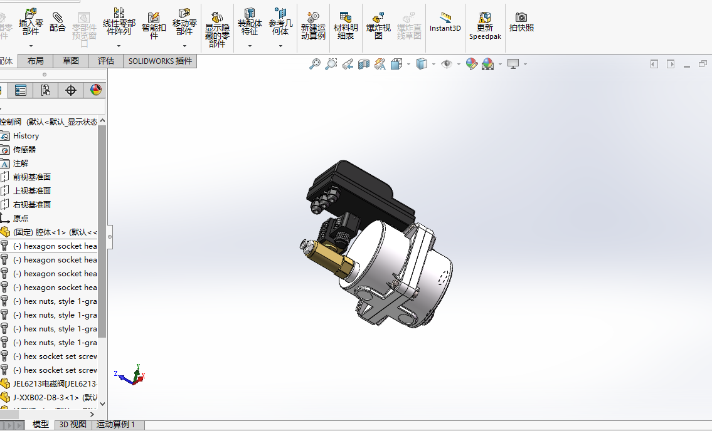The width and height of the screenshot is (712, 431).
Task: Click horizontal scrollbar right arrow in tree
Action: [92, 414]
